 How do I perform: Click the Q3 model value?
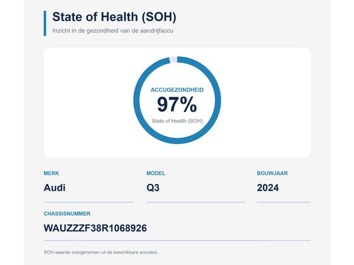click(x=153, y=188)
